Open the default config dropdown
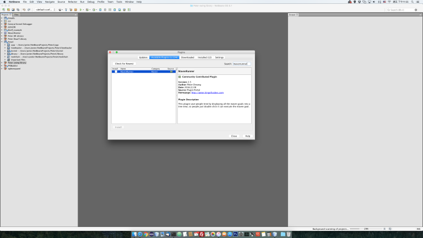This screenshot has width=423, height=238. click(x=45, y=10)
